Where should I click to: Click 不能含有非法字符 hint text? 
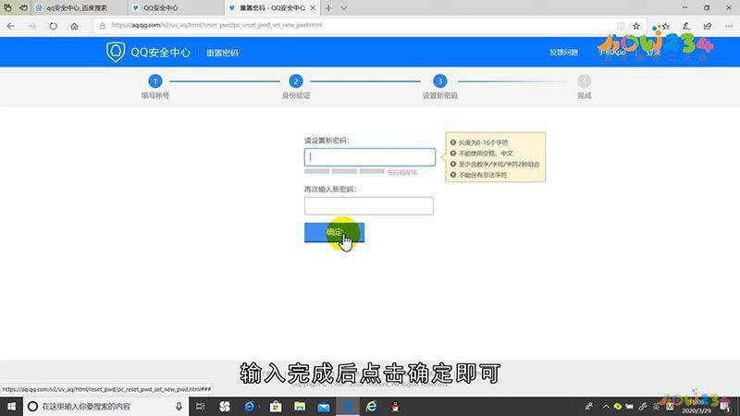pyautogui.click(x=482, y=175)
